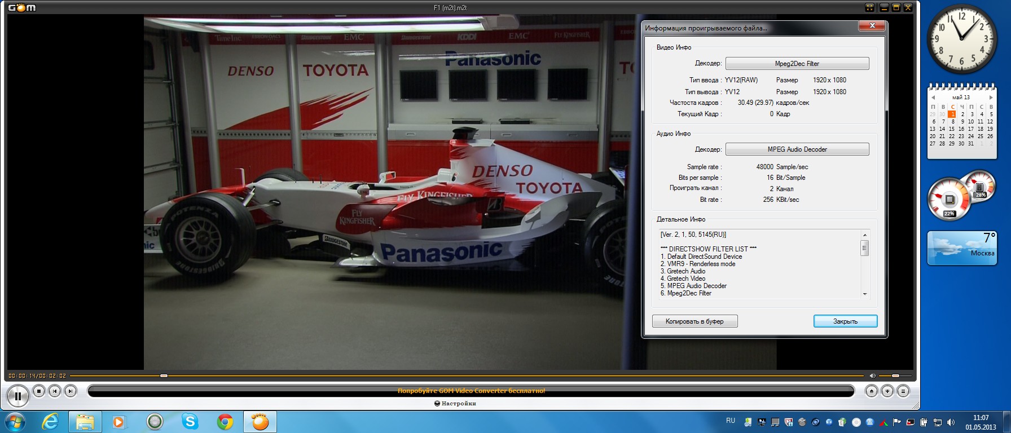The height and width of the screenshot is (433, 1011).
Task: Go to next month in calendar gadget
Action: click(x=991, y=98)
